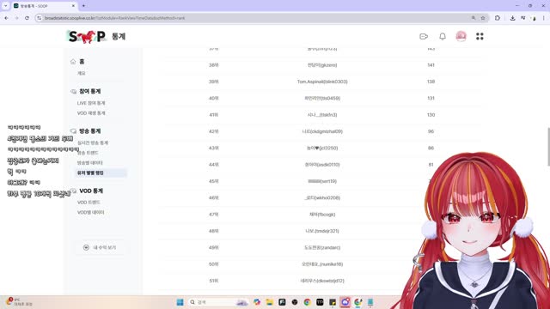Click the icon beside 참여 통계
550x309 pixels.
73,92
